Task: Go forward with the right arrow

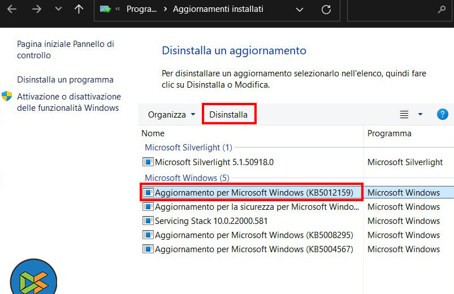Action: pos(37,9)
